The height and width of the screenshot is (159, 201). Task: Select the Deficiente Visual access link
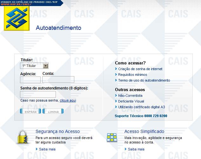click(x=131, y=101)
